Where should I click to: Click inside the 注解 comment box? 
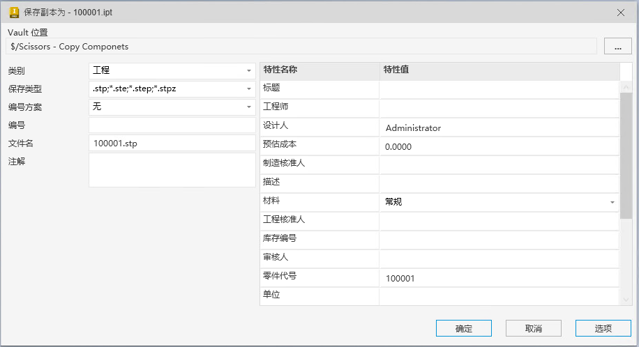click(x=172, y=170)
